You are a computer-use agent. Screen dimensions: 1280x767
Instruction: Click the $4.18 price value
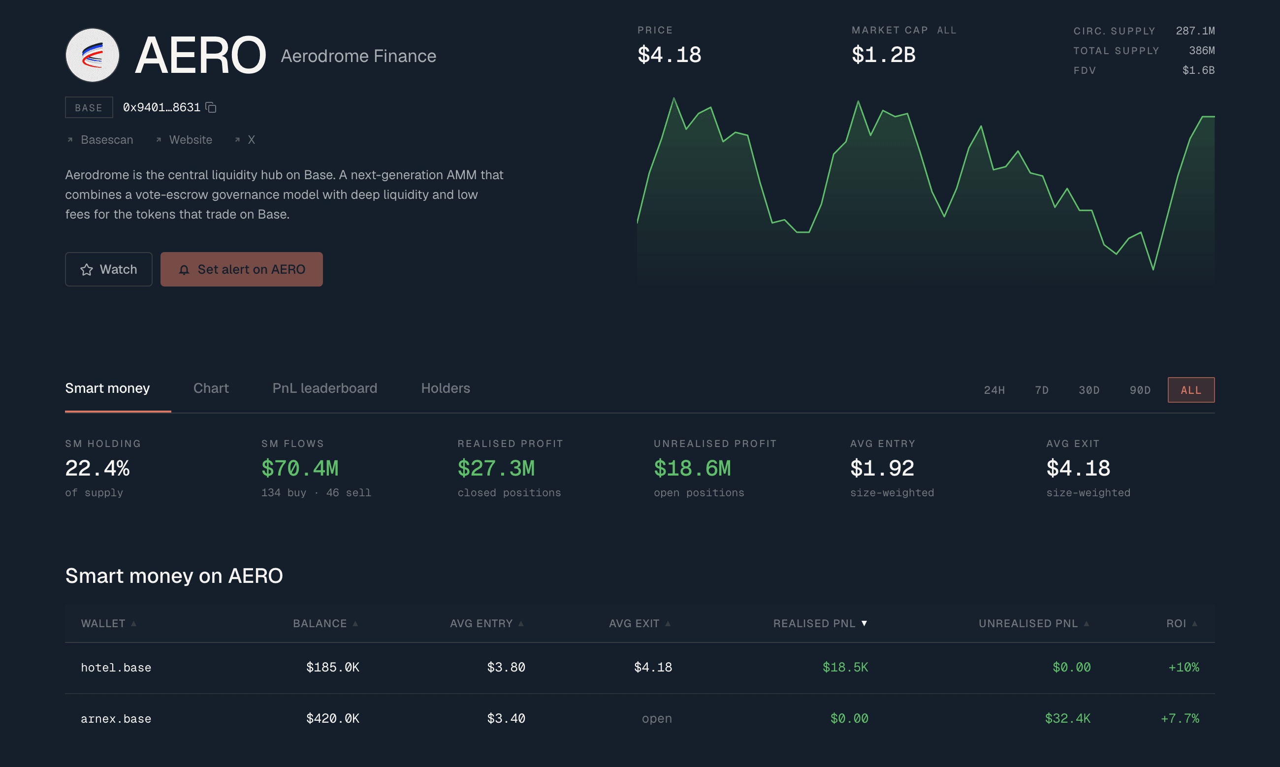[669, 55]
